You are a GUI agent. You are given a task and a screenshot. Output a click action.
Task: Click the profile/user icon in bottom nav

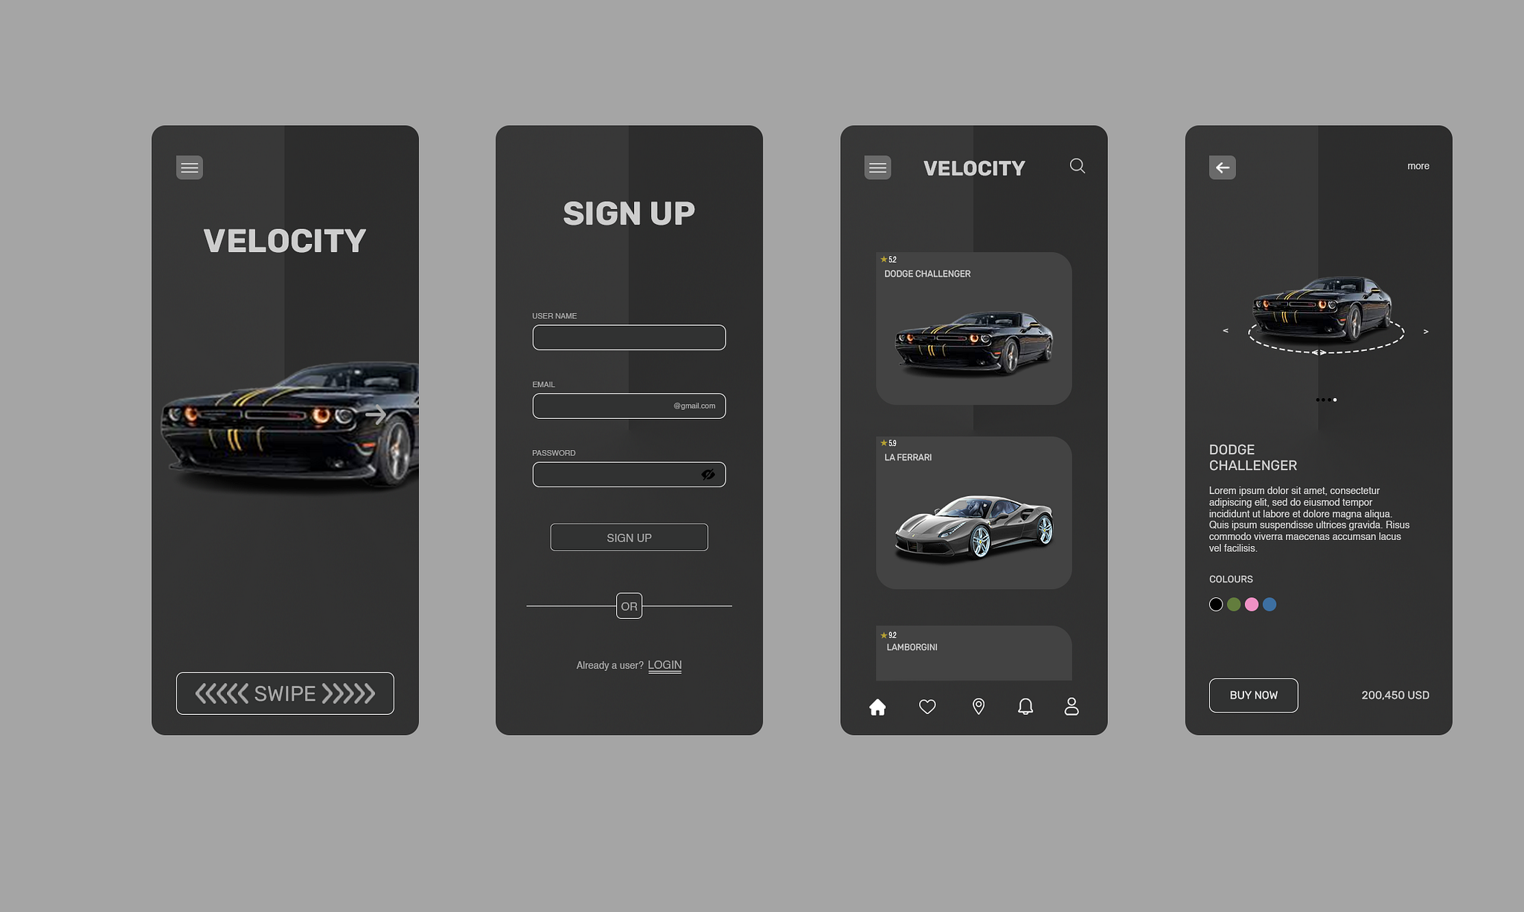(x=1072, y=707)
